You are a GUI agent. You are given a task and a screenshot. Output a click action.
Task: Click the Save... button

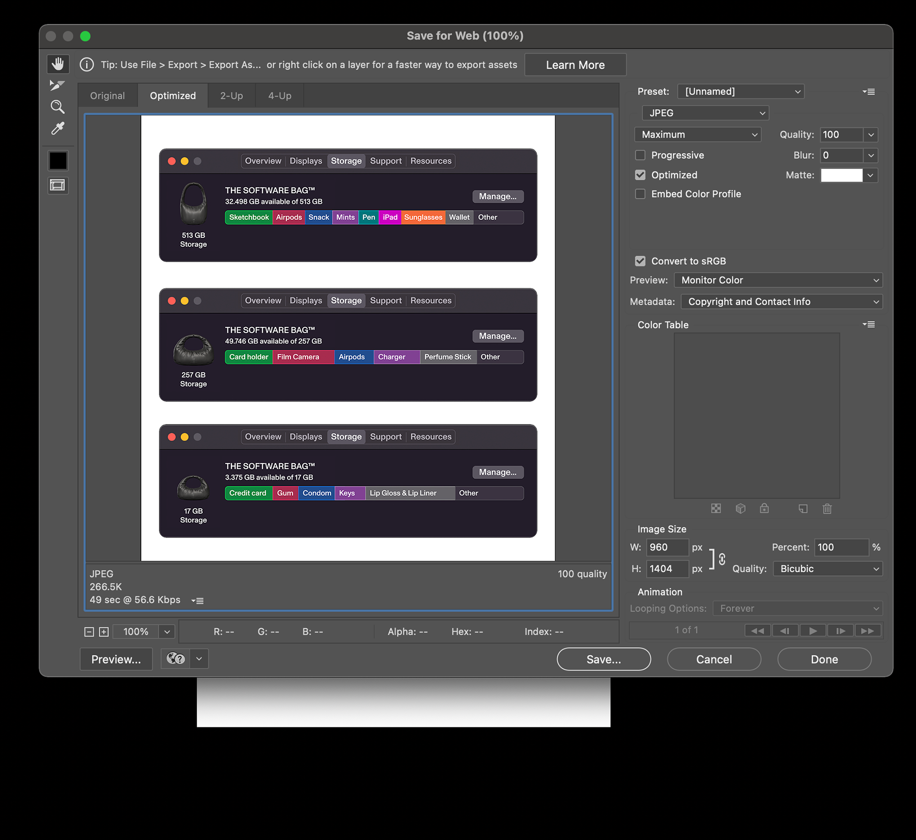click(604, 659)
